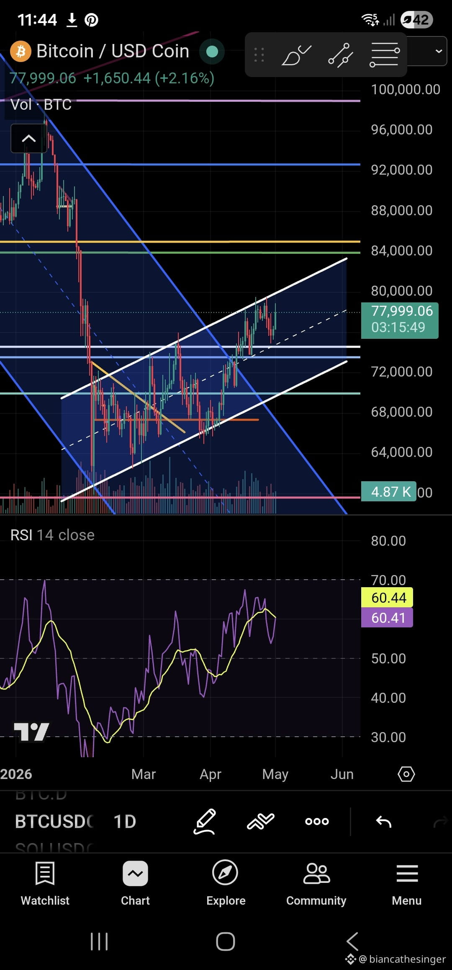The height and width of the screenshot is (970, 452).
Task: Switch to the Watchlist tab
Action: [45, 884]
